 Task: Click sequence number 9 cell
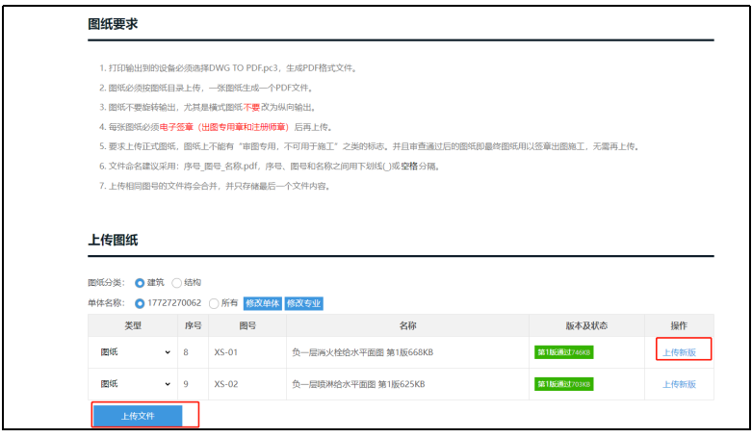[193, 384]
